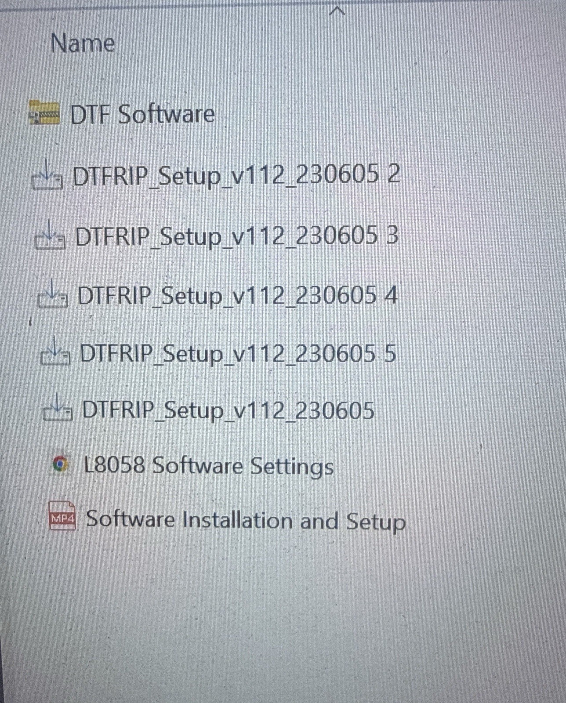Select Software Installation and Setup video name
The width and height of the screenshot is (566, 703).
pos(246,520)
